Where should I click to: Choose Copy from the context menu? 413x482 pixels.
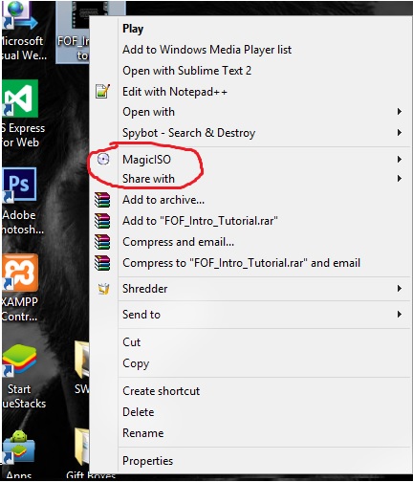coord(136,363)
